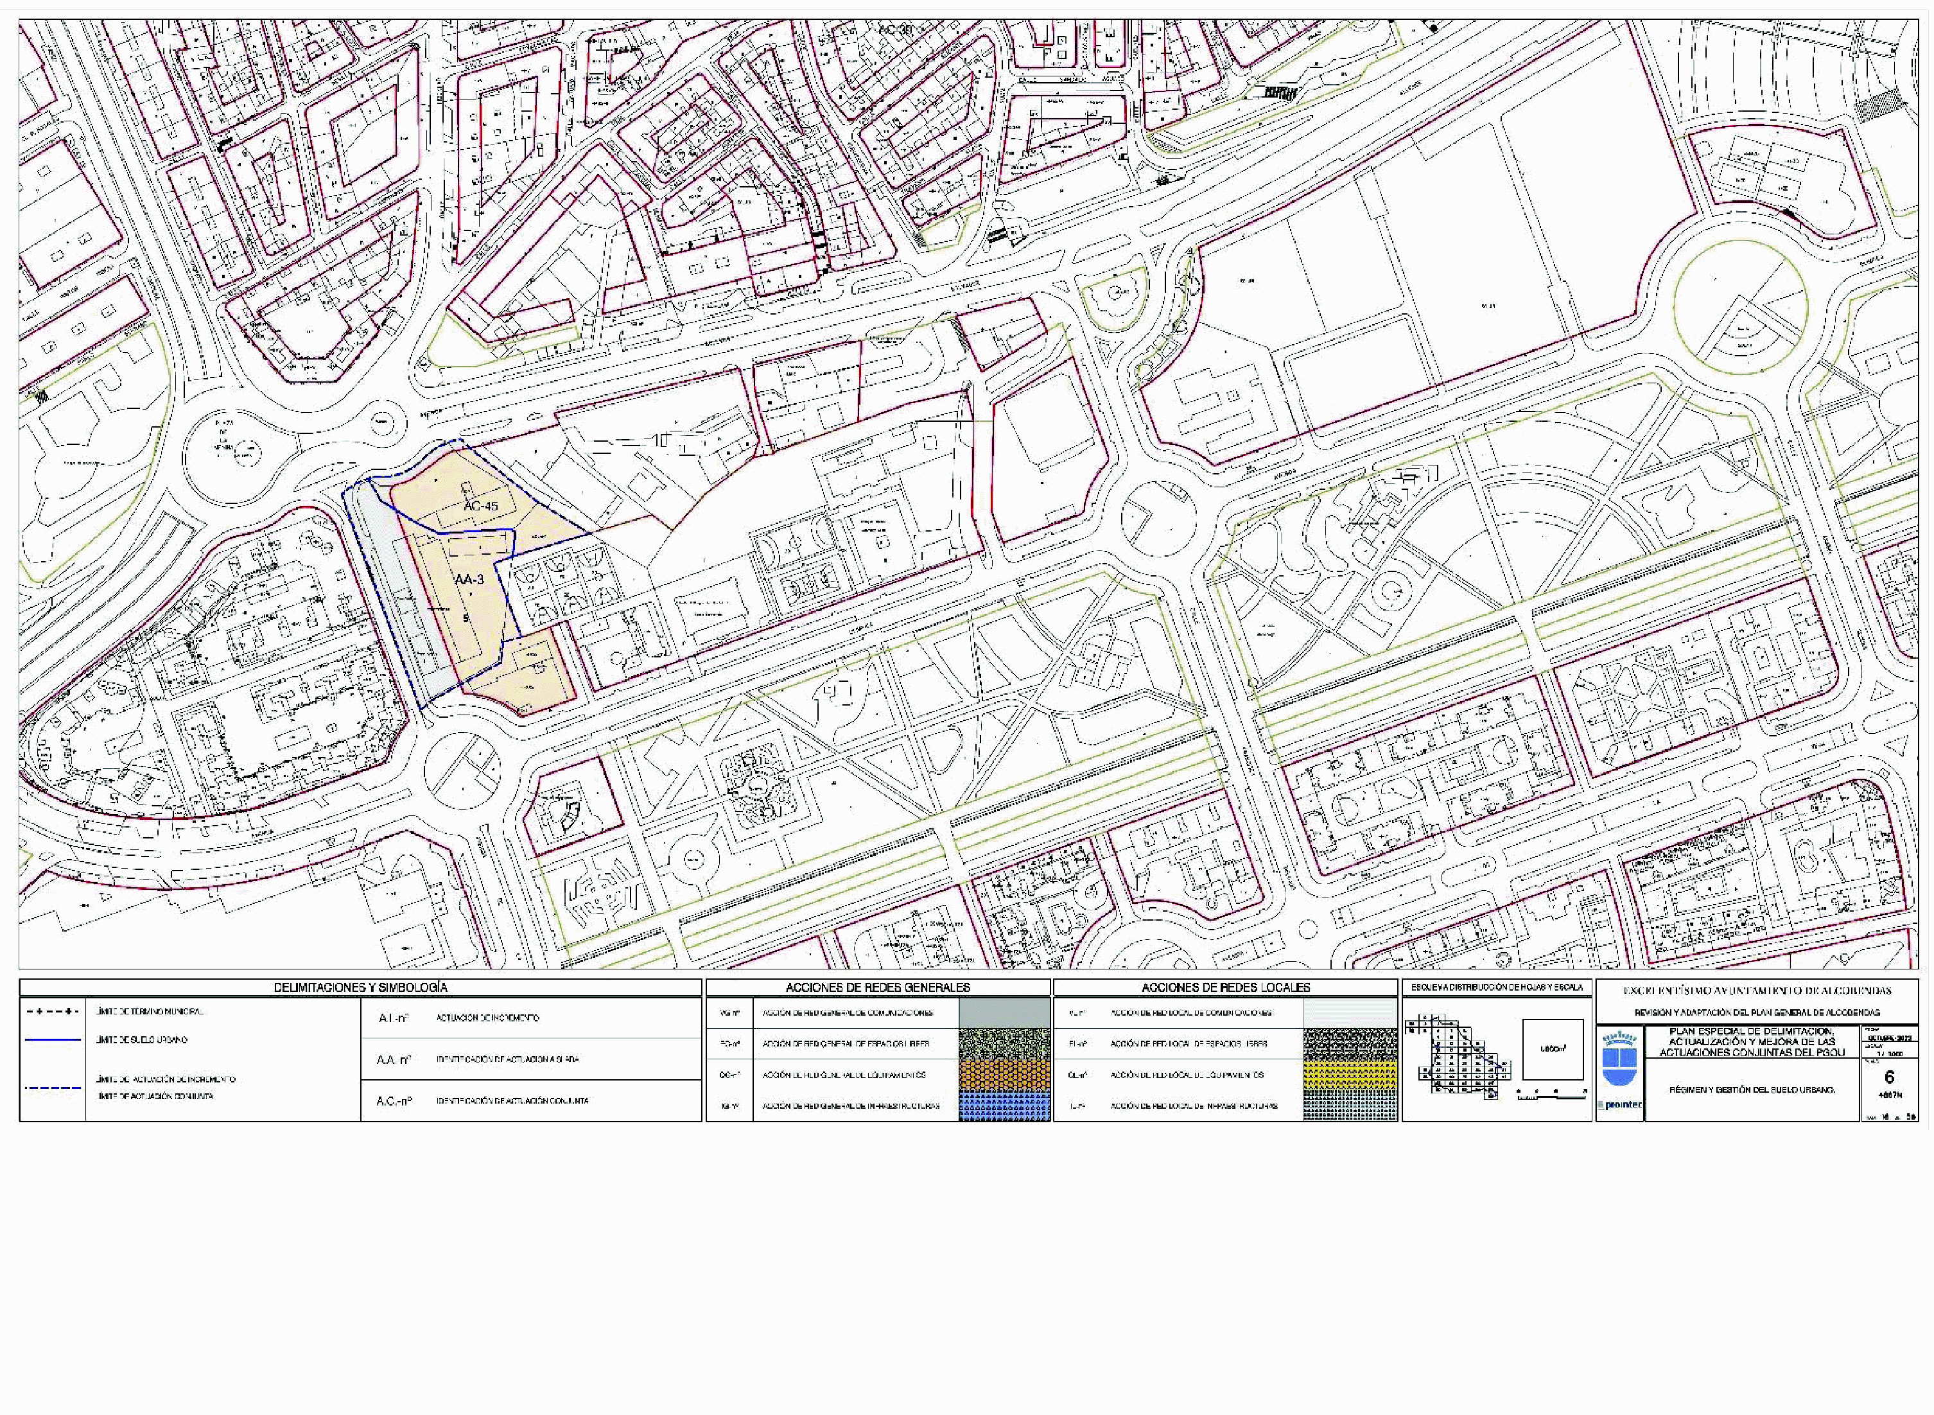Screen dimensions: 1934x1415
Task: Click the blue general infrastructure network swatch
Action: pyautogui.click(x=1004, y=1106)
